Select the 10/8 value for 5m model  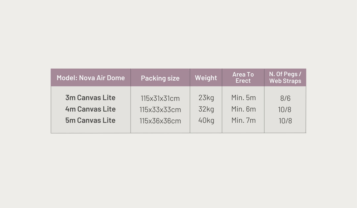[285, 121]
